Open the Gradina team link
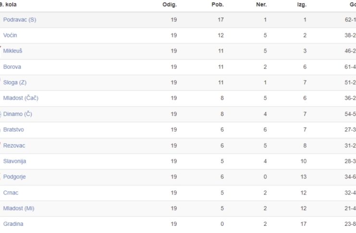The width and height of the screenshot is (356, 233). coord(13,224)
